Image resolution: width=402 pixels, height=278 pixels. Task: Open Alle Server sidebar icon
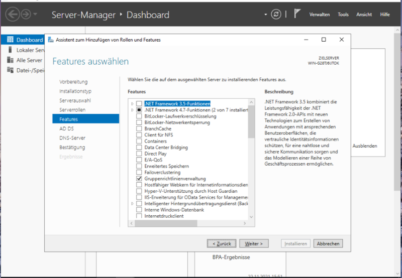pos(10,60)
